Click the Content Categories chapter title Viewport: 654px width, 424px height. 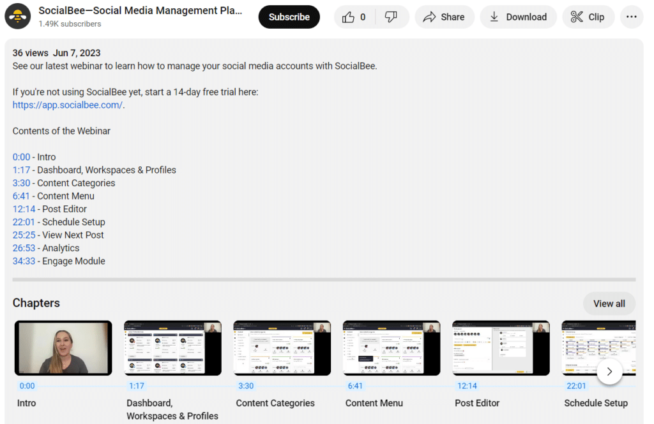pyautogui.click(x=275, y=403)
